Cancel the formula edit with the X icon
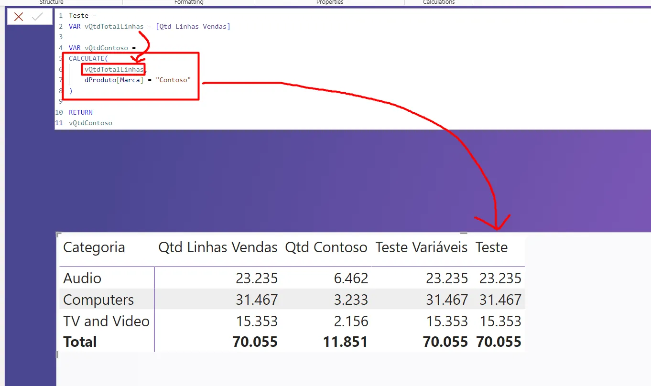 19,17
